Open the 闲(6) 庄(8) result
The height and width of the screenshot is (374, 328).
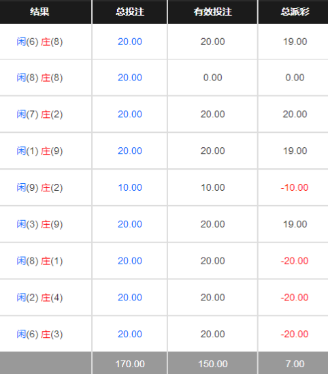39,42
